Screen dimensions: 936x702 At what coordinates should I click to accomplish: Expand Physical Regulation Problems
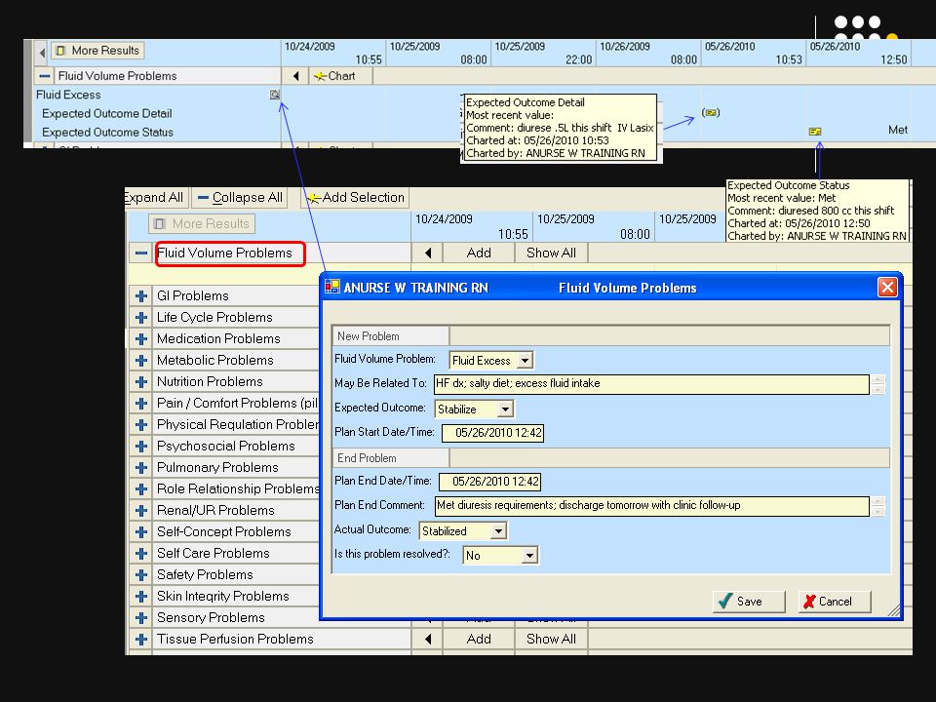click(140, 425)
